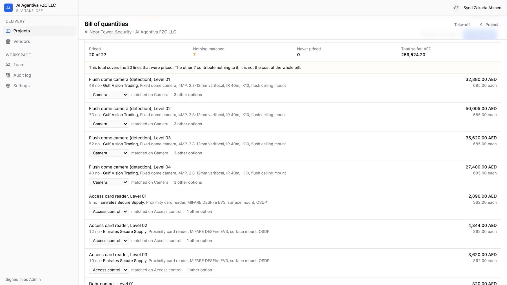Click the Nothing matched count 7
The width and height of the screenshot is (507, 285).
pyautogui.click(x=194, y=55)
